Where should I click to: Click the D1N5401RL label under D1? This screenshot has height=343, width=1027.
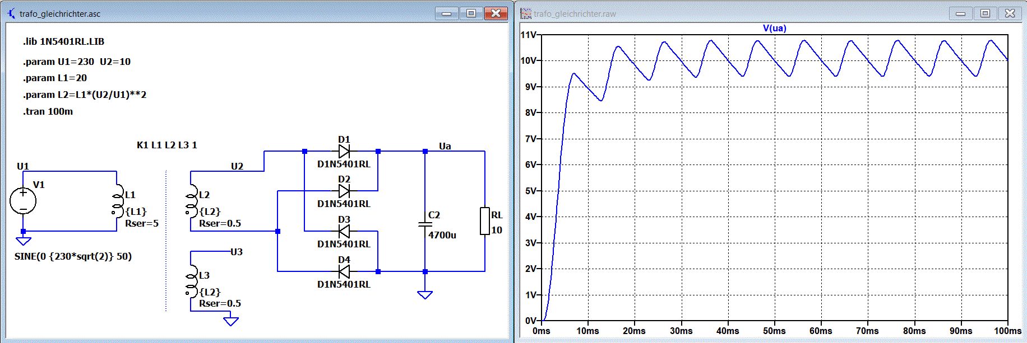(344, 164)
